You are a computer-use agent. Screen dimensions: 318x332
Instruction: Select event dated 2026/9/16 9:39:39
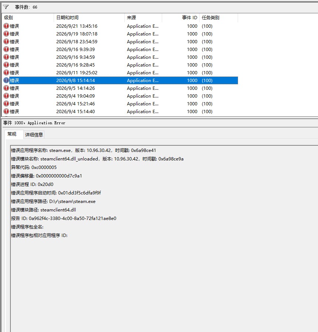coord(120,49)
